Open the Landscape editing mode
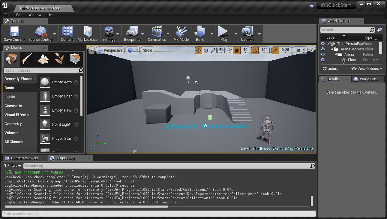 [x=43, y=59]
